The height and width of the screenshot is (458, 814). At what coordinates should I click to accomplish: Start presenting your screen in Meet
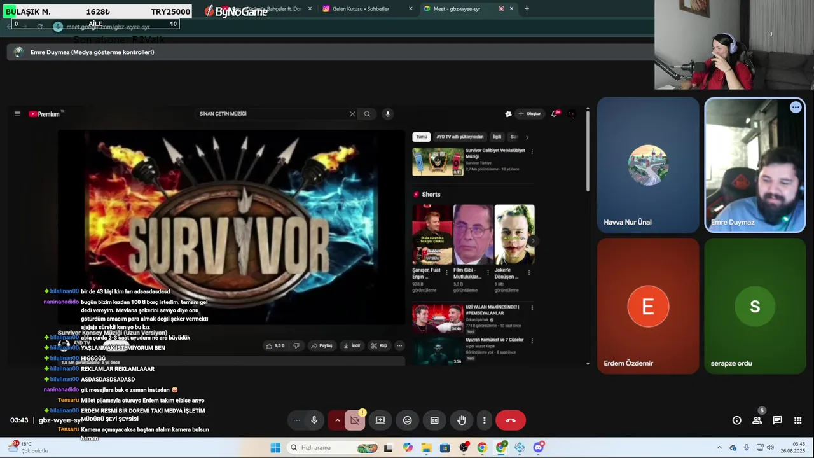[x=380, y=420]
